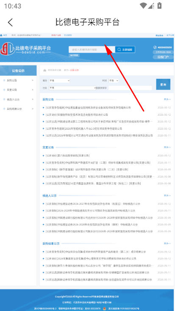Expand the 采购结果公示 sidebar arrow
The width and height of the screenshot is (175, 311).
tap(33, 109)
